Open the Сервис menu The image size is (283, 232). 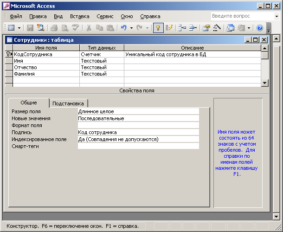105,16
